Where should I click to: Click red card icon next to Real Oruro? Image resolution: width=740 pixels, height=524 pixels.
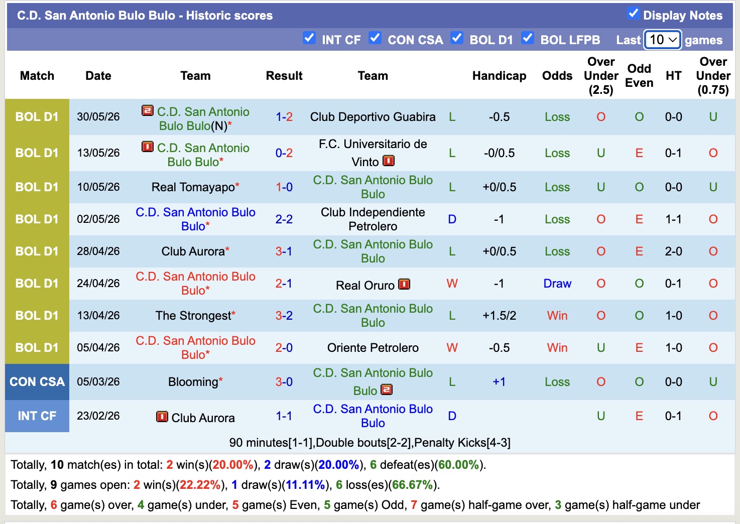404,285
